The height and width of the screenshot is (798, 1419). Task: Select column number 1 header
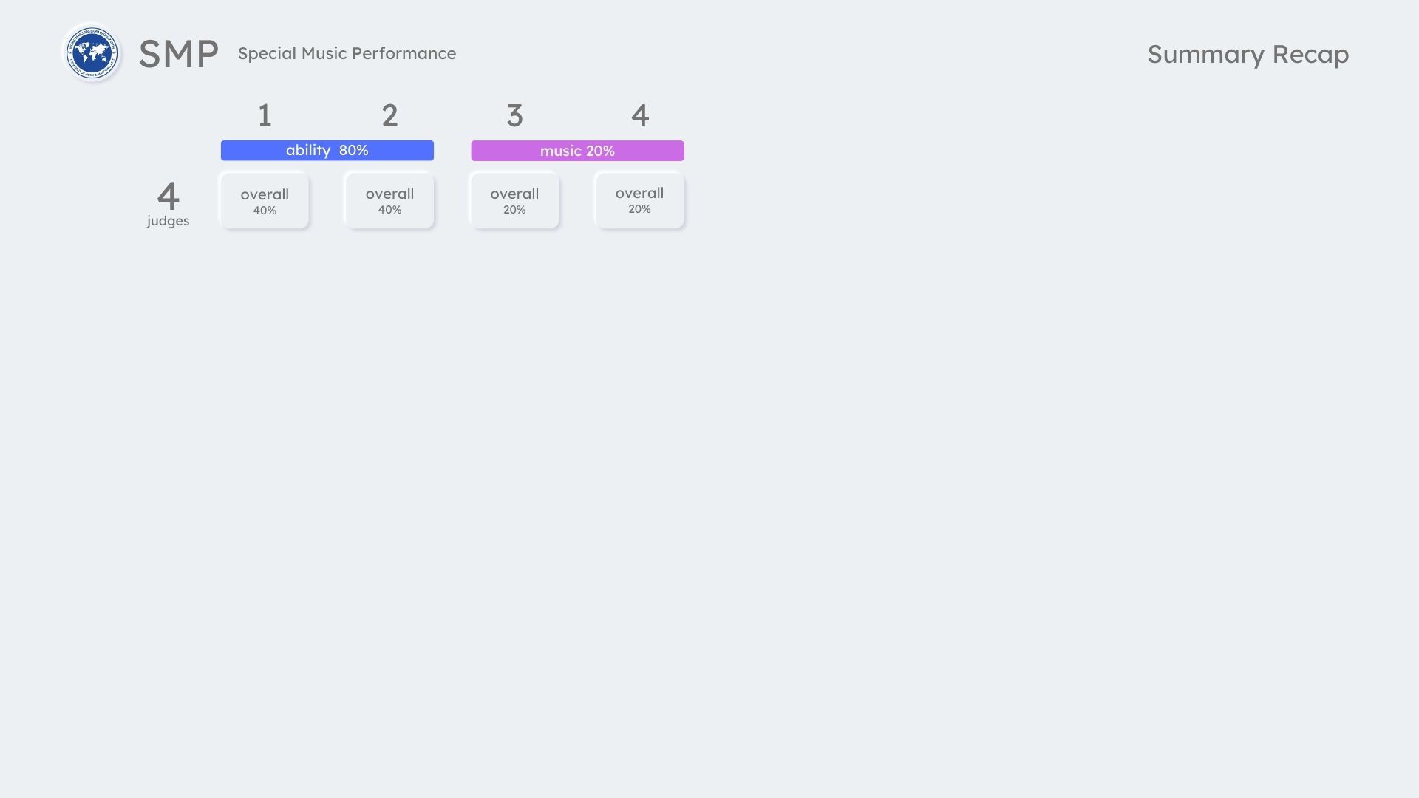tap(265, 115)
